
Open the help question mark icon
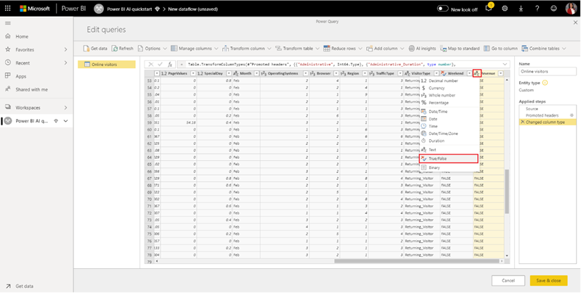tap(539, 8)
